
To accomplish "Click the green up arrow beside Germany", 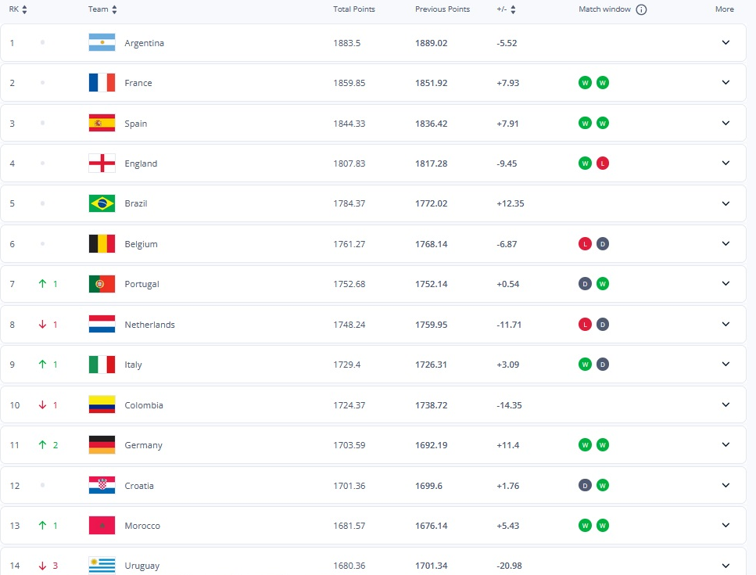I will point(43,445).
